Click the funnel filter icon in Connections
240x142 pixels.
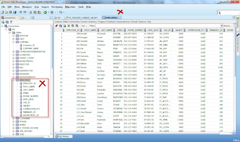point(11,22)
